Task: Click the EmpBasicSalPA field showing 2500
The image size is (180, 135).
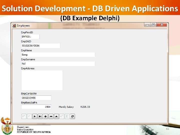Action: coord(36,107)
